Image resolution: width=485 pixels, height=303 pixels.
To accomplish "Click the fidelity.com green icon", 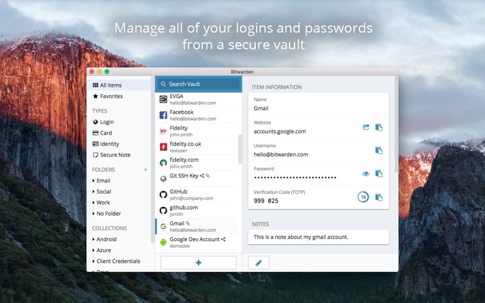I will pyautogui.click(x=163, y=163).
